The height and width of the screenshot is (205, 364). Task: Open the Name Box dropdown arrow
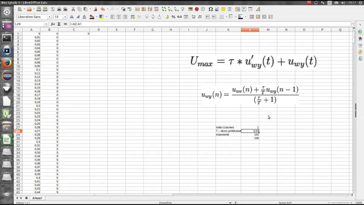46,24
